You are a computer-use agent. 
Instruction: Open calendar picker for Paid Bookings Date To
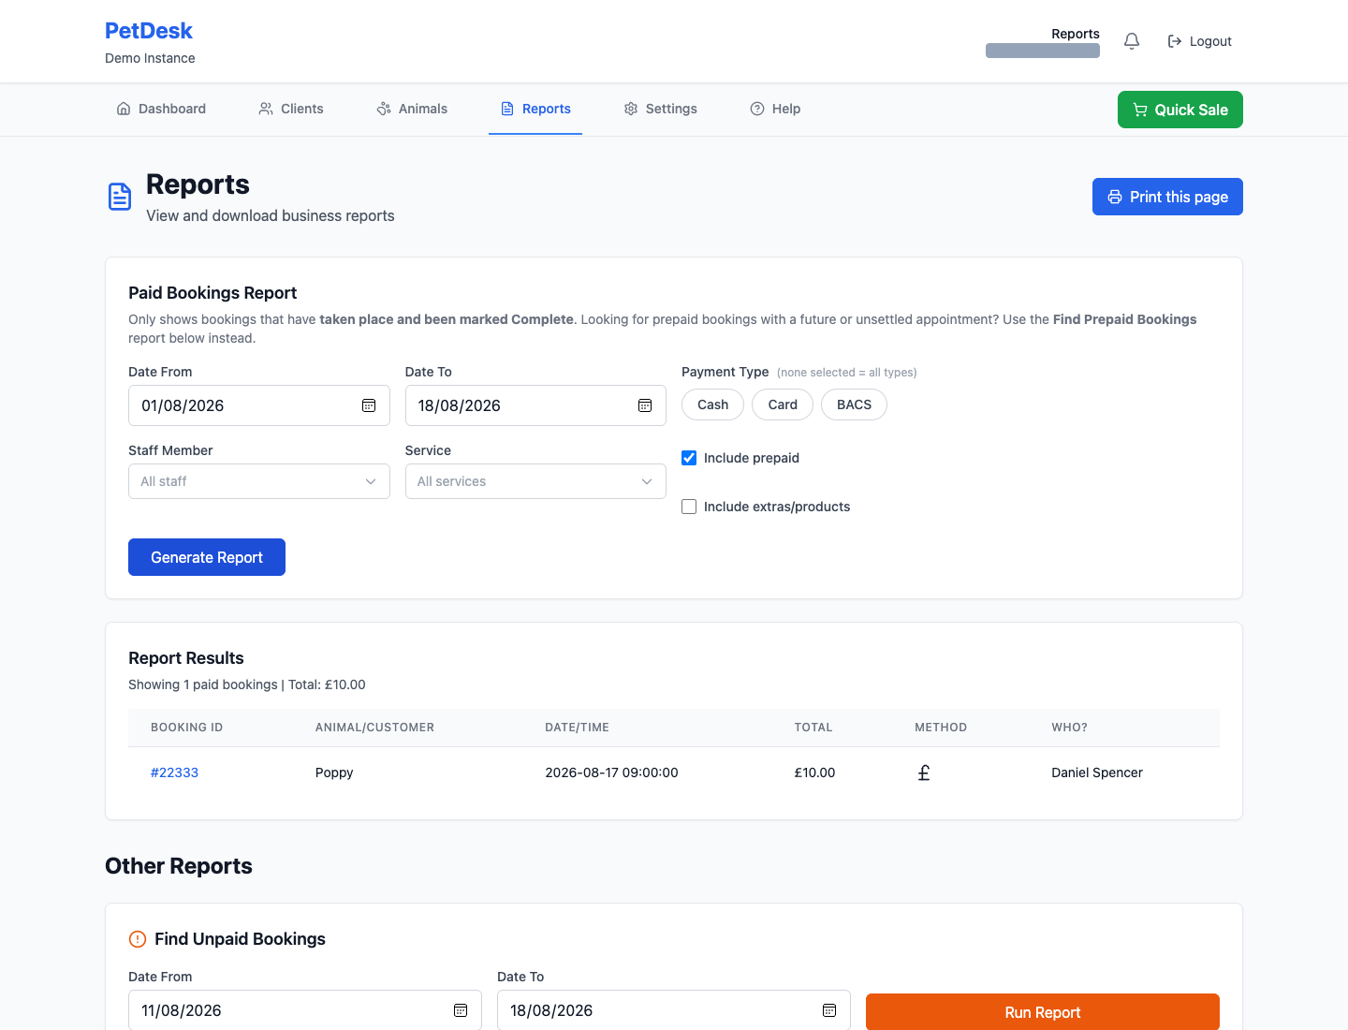(x=645, y=405)
